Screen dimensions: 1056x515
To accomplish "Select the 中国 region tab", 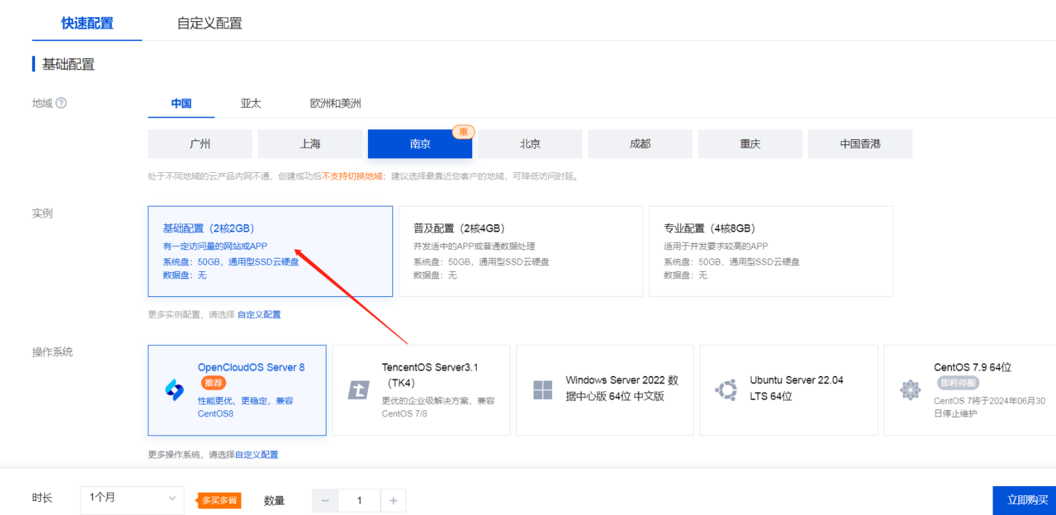I will point(181,104).
